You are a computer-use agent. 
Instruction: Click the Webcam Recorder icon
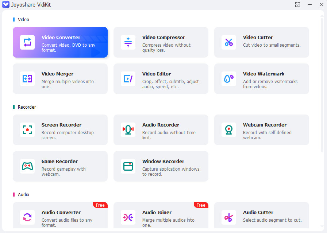229,130
